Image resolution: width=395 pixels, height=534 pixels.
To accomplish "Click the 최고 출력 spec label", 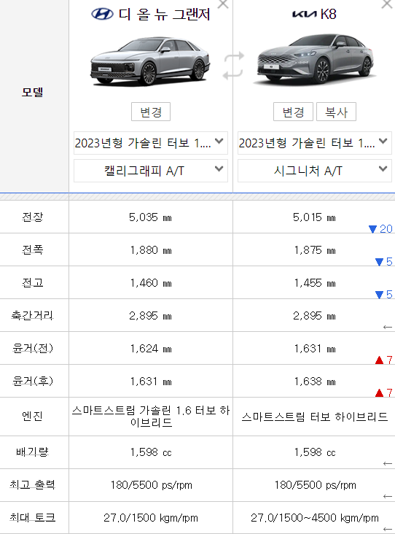I will [33, 484].
